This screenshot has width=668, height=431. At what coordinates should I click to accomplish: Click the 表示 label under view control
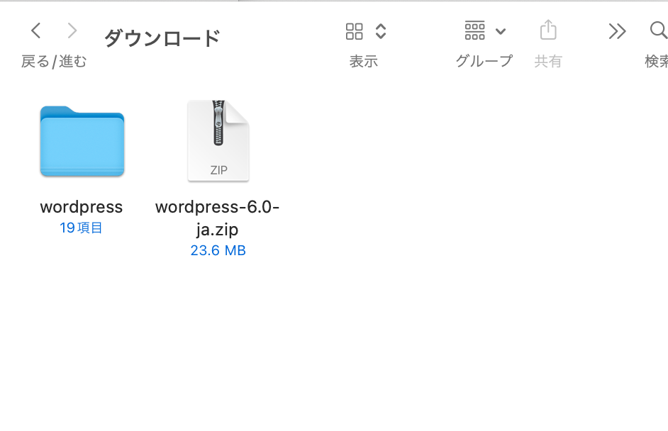tap(363, 62)
